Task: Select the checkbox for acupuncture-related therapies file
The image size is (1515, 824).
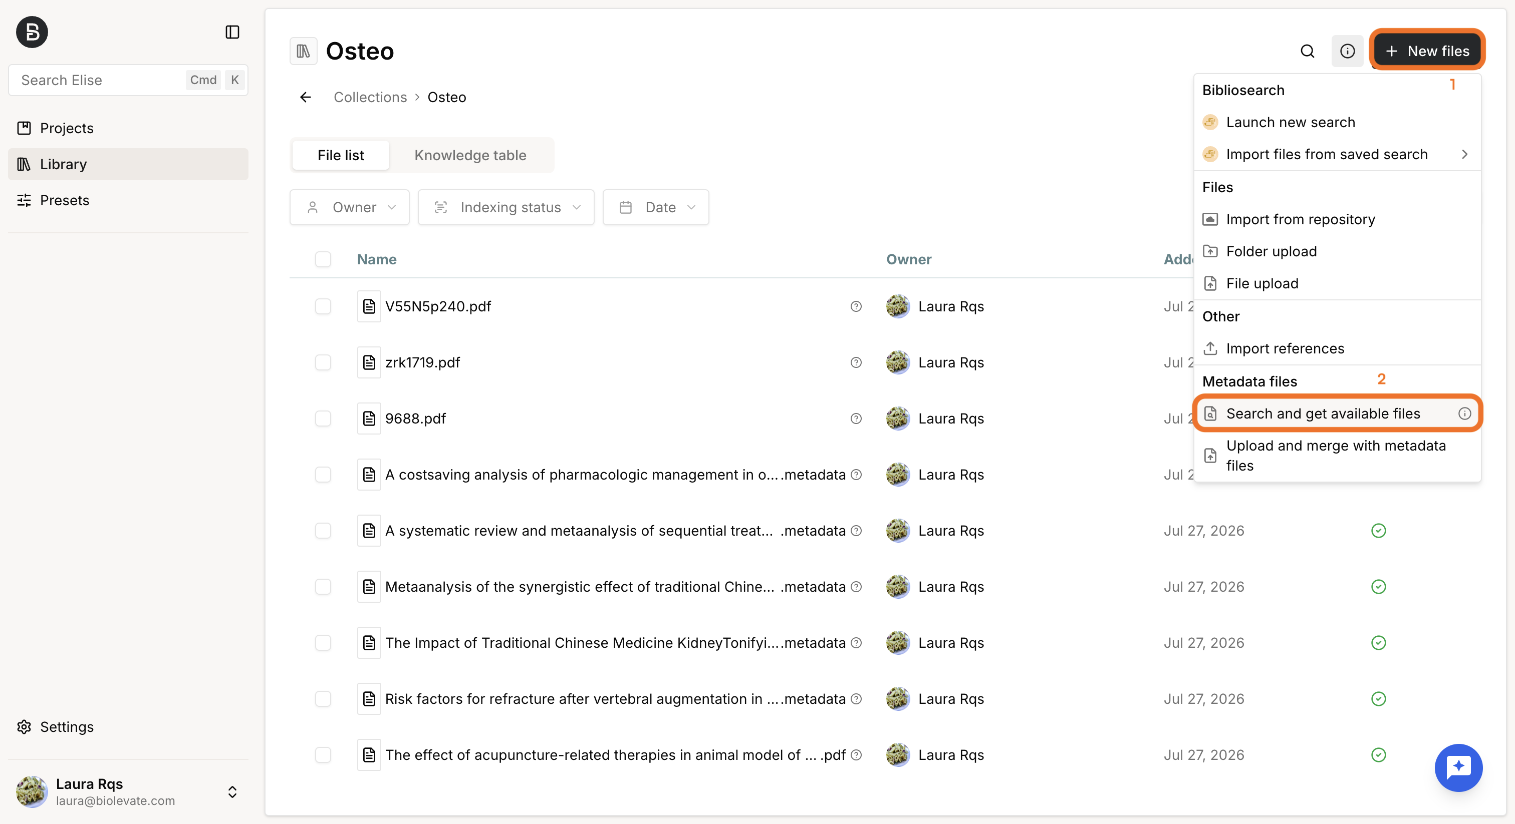Action: (323, 754)
